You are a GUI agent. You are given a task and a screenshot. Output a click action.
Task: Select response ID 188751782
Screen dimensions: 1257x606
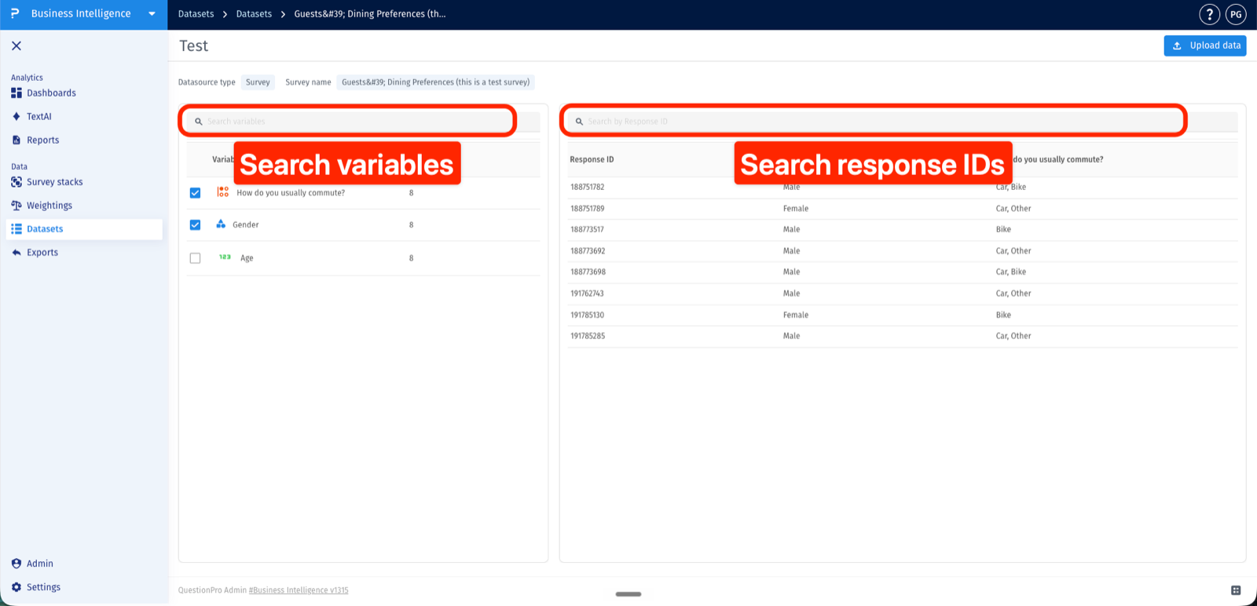(588, 187)
